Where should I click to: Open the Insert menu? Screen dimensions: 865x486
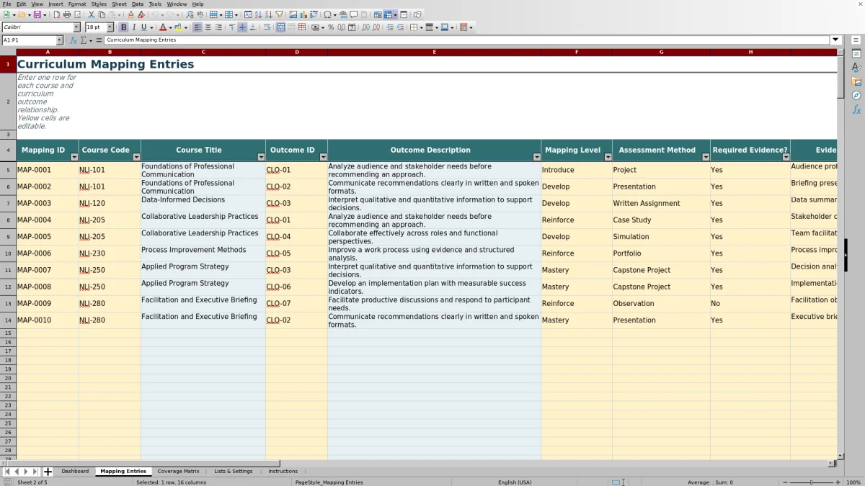coord(56,4)
